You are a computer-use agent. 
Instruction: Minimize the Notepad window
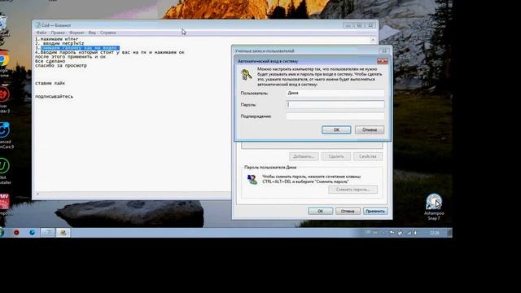pyautogui.click(x=348, y=25)
